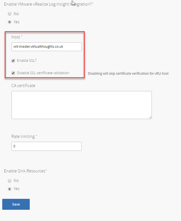Click the CA certificate resize handle

click(x=150, y=117)
